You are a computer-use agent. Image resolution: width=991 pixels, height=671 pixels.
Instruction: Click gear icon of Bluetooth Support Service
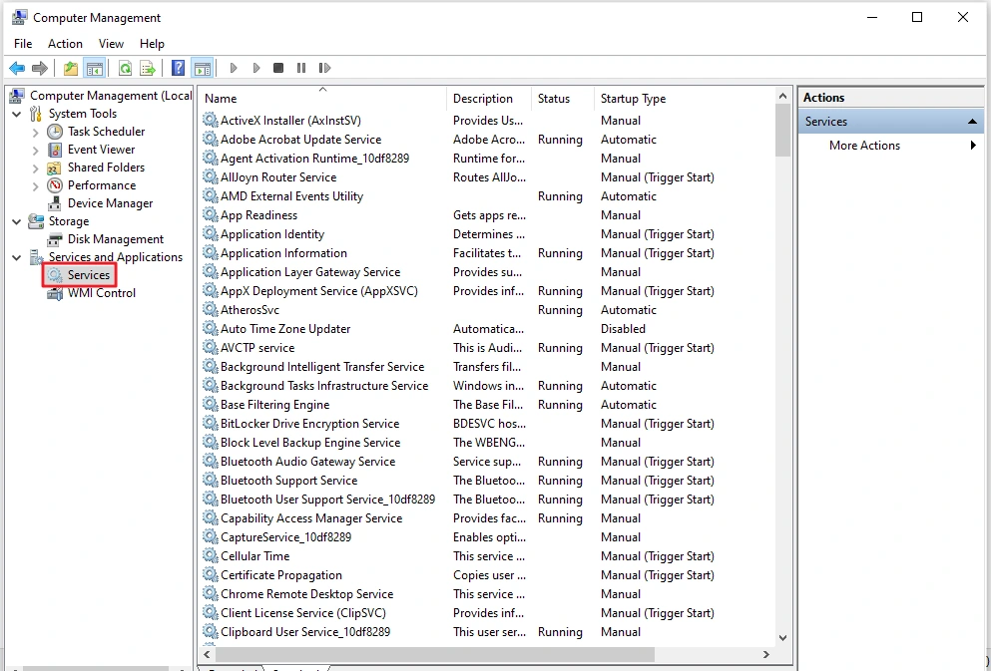click(210, 480)
